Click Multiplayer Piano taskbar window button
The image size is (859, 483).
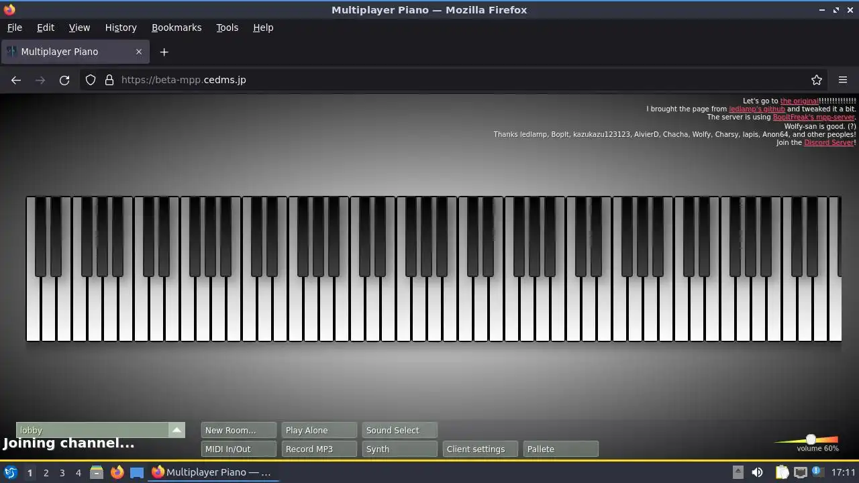pyautogui.click(x=212, y=472)
